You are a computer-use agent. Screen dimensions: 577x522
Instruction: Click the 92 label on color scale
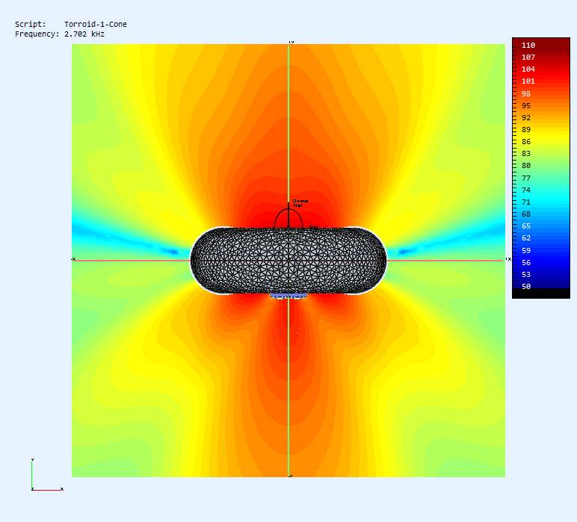(x=526, y=118)
